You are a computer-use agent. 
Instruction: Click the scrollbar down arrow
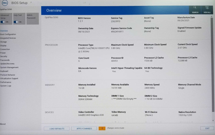click(x=213, y=121)
